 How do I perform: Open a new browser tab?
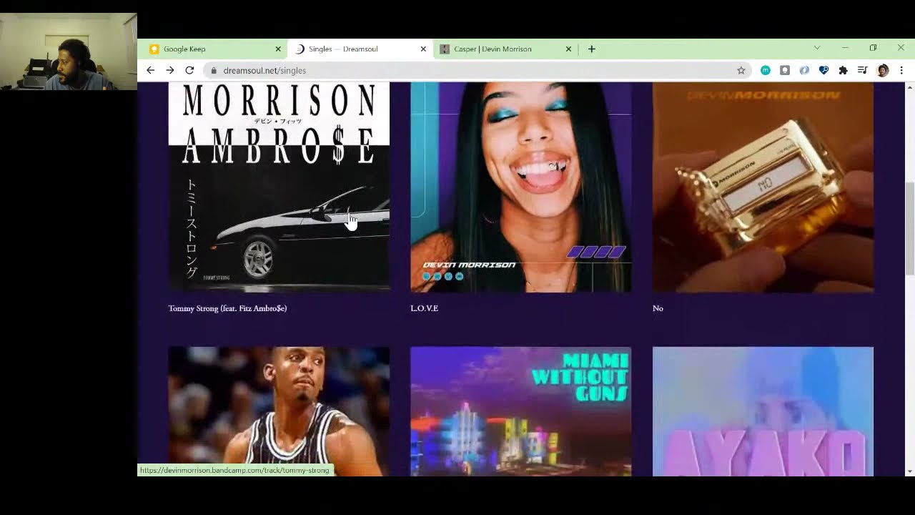[x=591, y=49]
